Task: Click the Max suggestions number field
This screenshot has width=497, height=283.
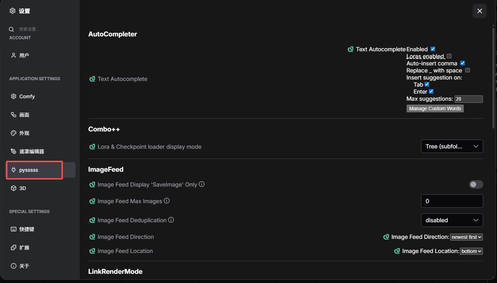Action: (x=468, y=99)
